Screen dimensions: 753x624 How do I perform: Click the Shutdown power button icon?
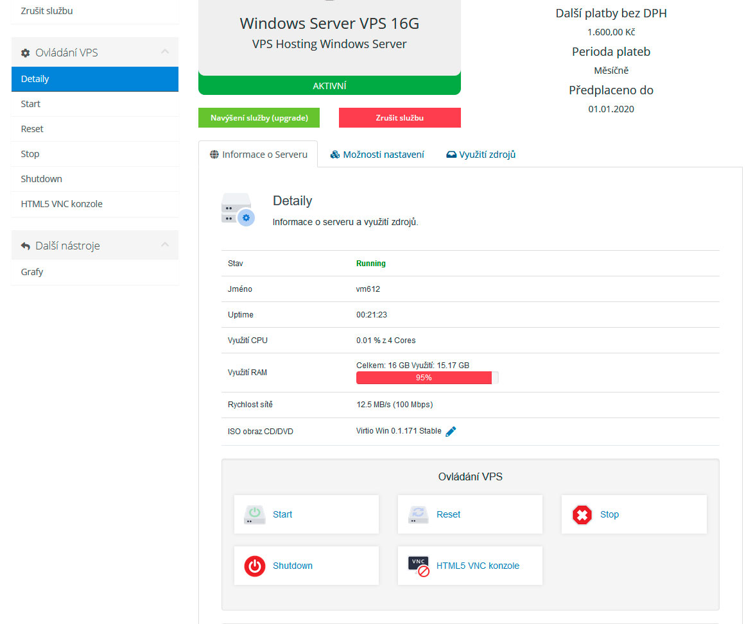click(x=254, y=565)
